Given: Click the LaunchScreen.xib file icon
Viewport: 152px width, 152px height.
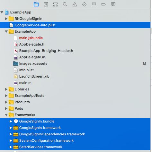Looking at the screenshot, I should point(16,76).
